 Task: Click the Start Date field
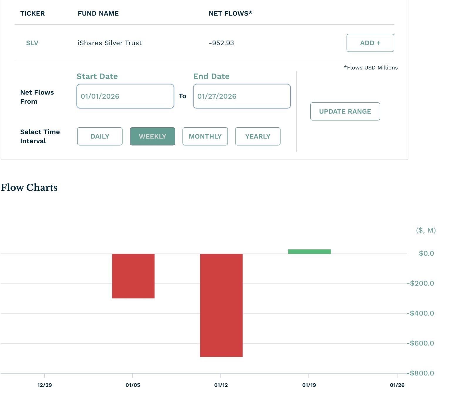click(x=125, y=96)
